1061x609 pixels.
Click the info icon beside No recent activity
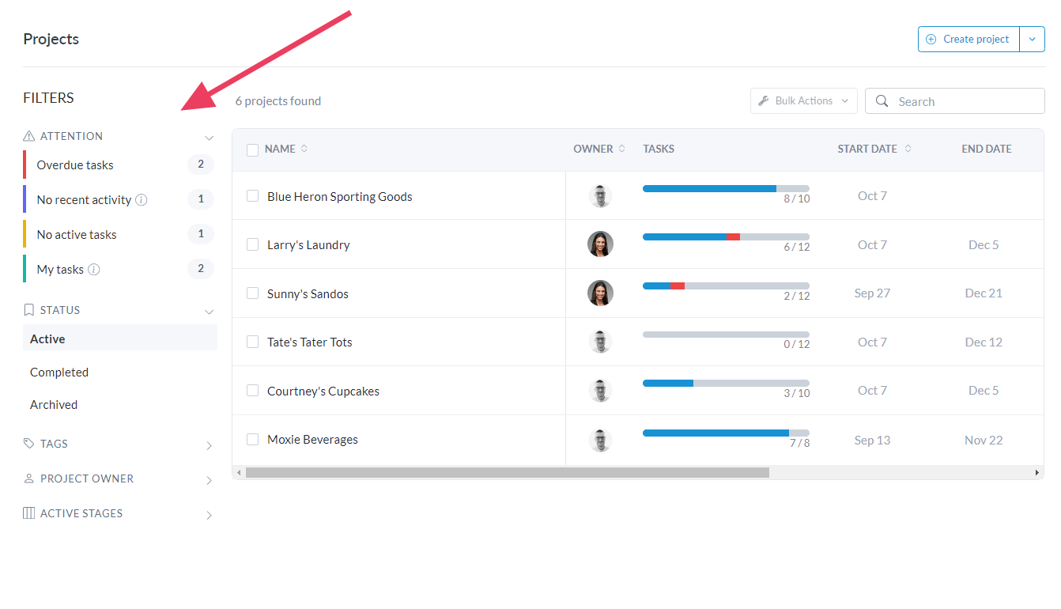pos(142,200)
